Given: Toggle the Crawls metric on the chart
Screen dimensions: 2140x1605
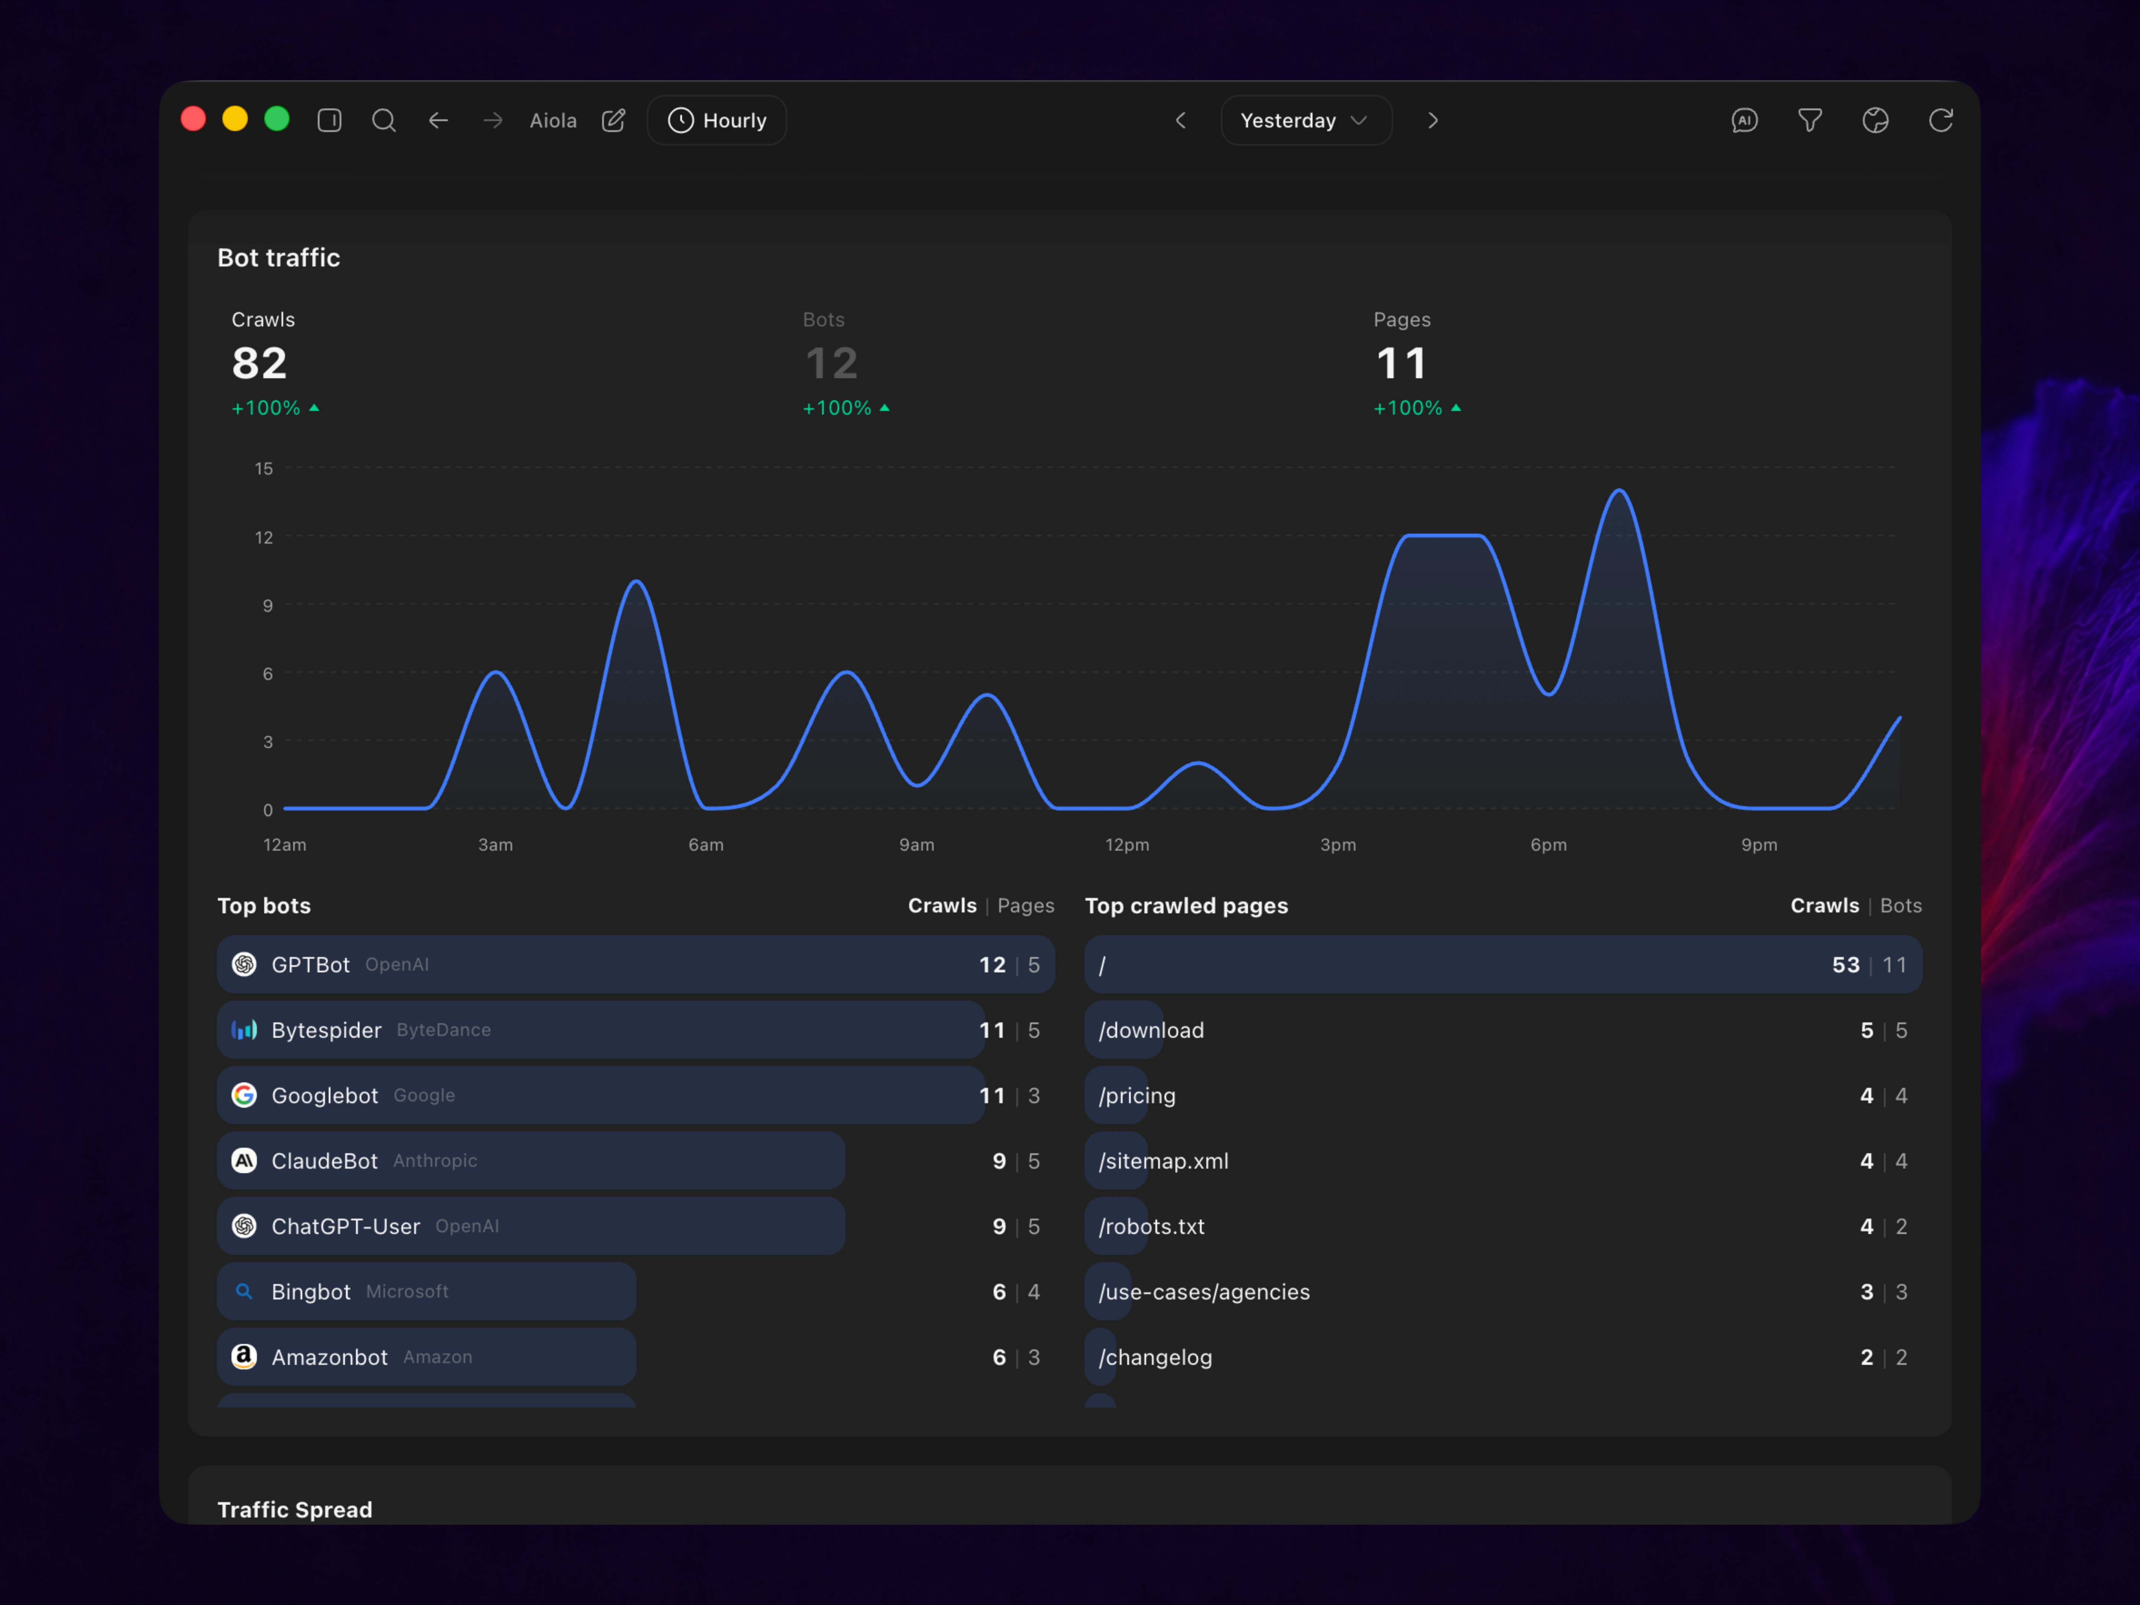Looking at the screenshot, I should (x=275, y=364).
